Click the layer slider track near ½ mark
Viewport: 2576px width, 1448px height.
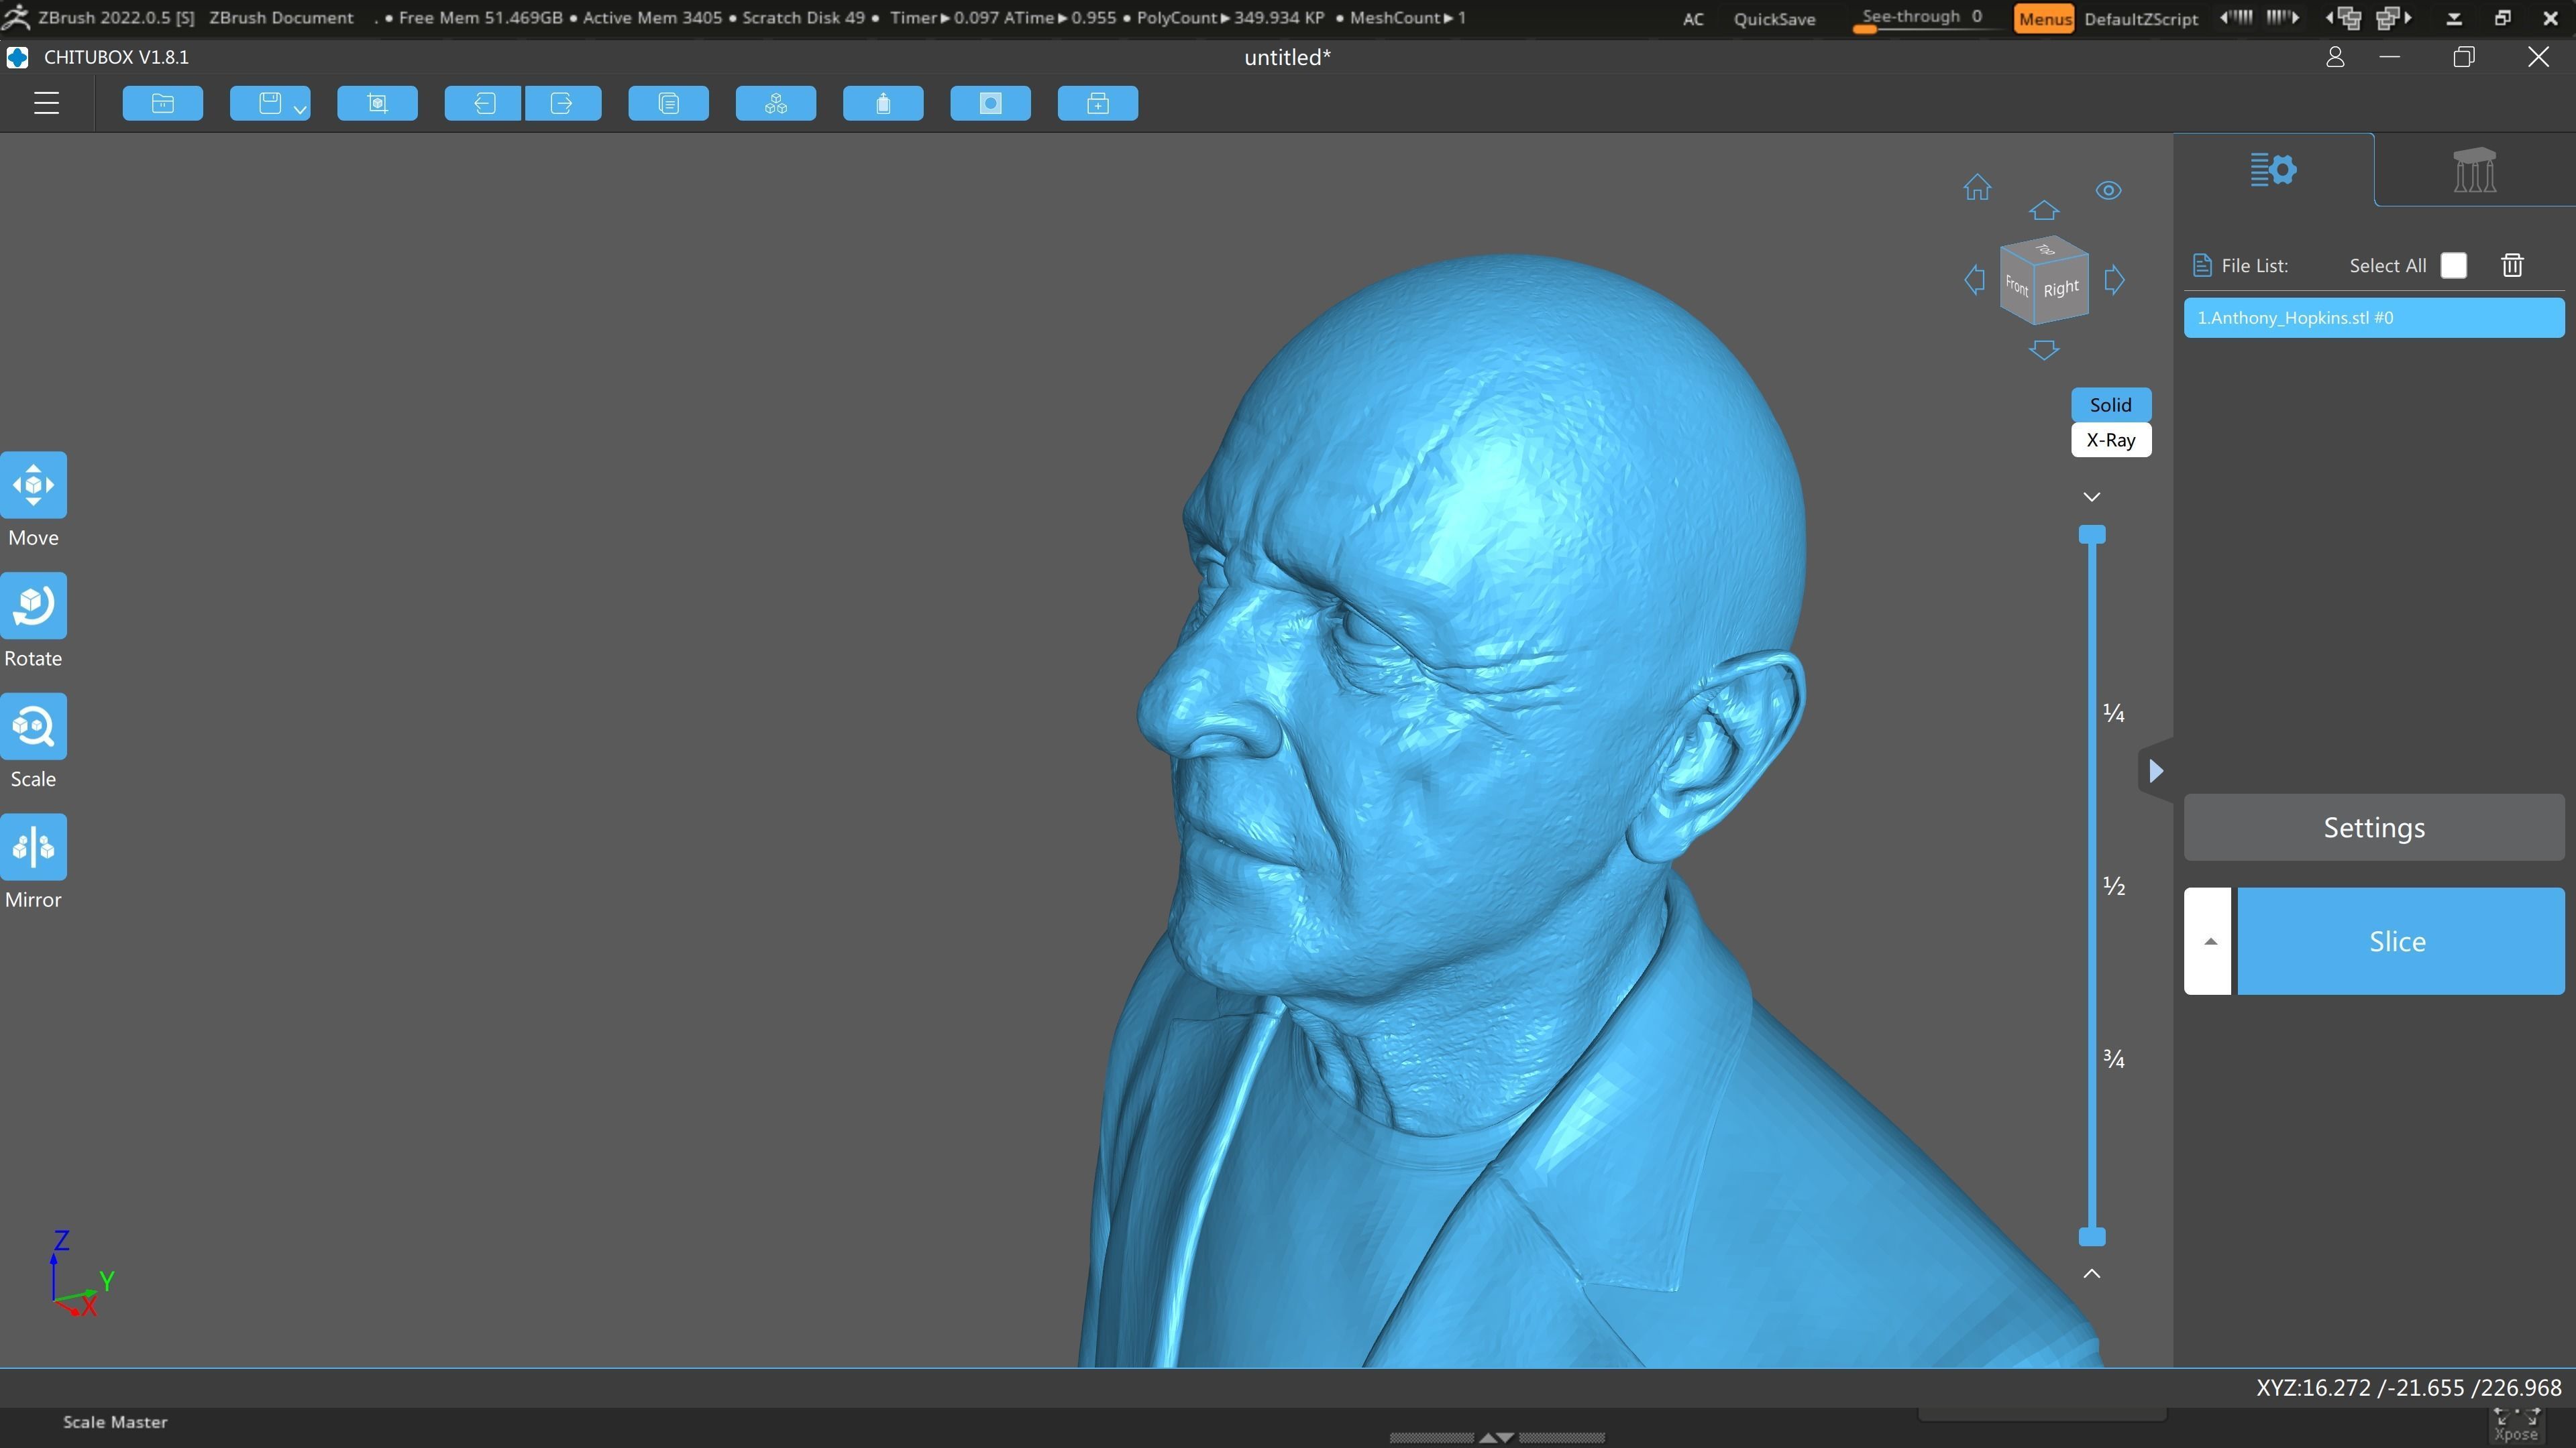click(2092, 886)
